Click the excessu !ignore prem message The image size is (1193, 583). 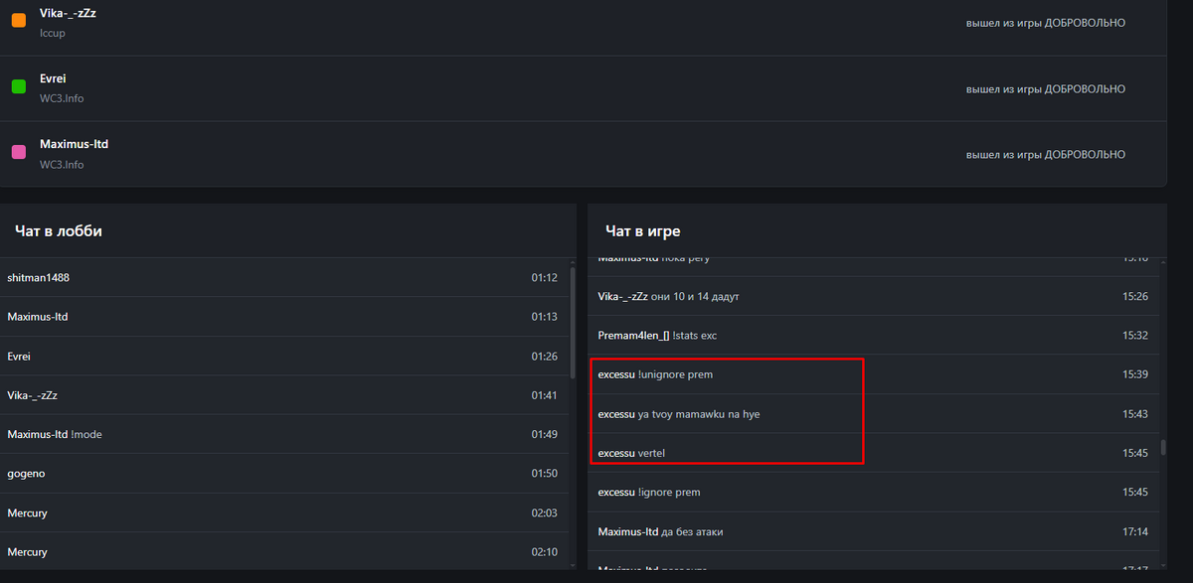[x=873, y=493]
